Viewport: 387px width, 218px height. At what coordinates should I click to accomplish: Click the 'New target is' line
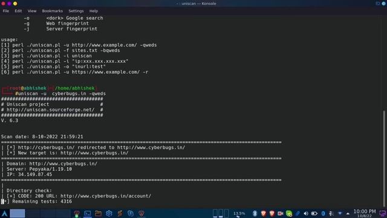(68, 153)
